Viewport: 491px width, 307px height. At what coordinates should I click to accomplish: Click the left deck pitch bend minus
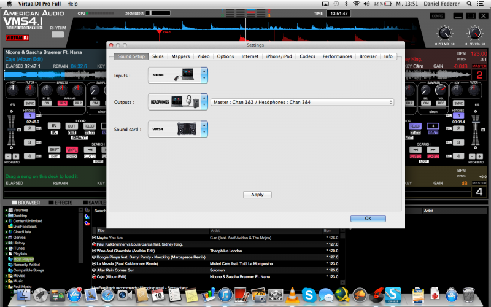point(8,157)
